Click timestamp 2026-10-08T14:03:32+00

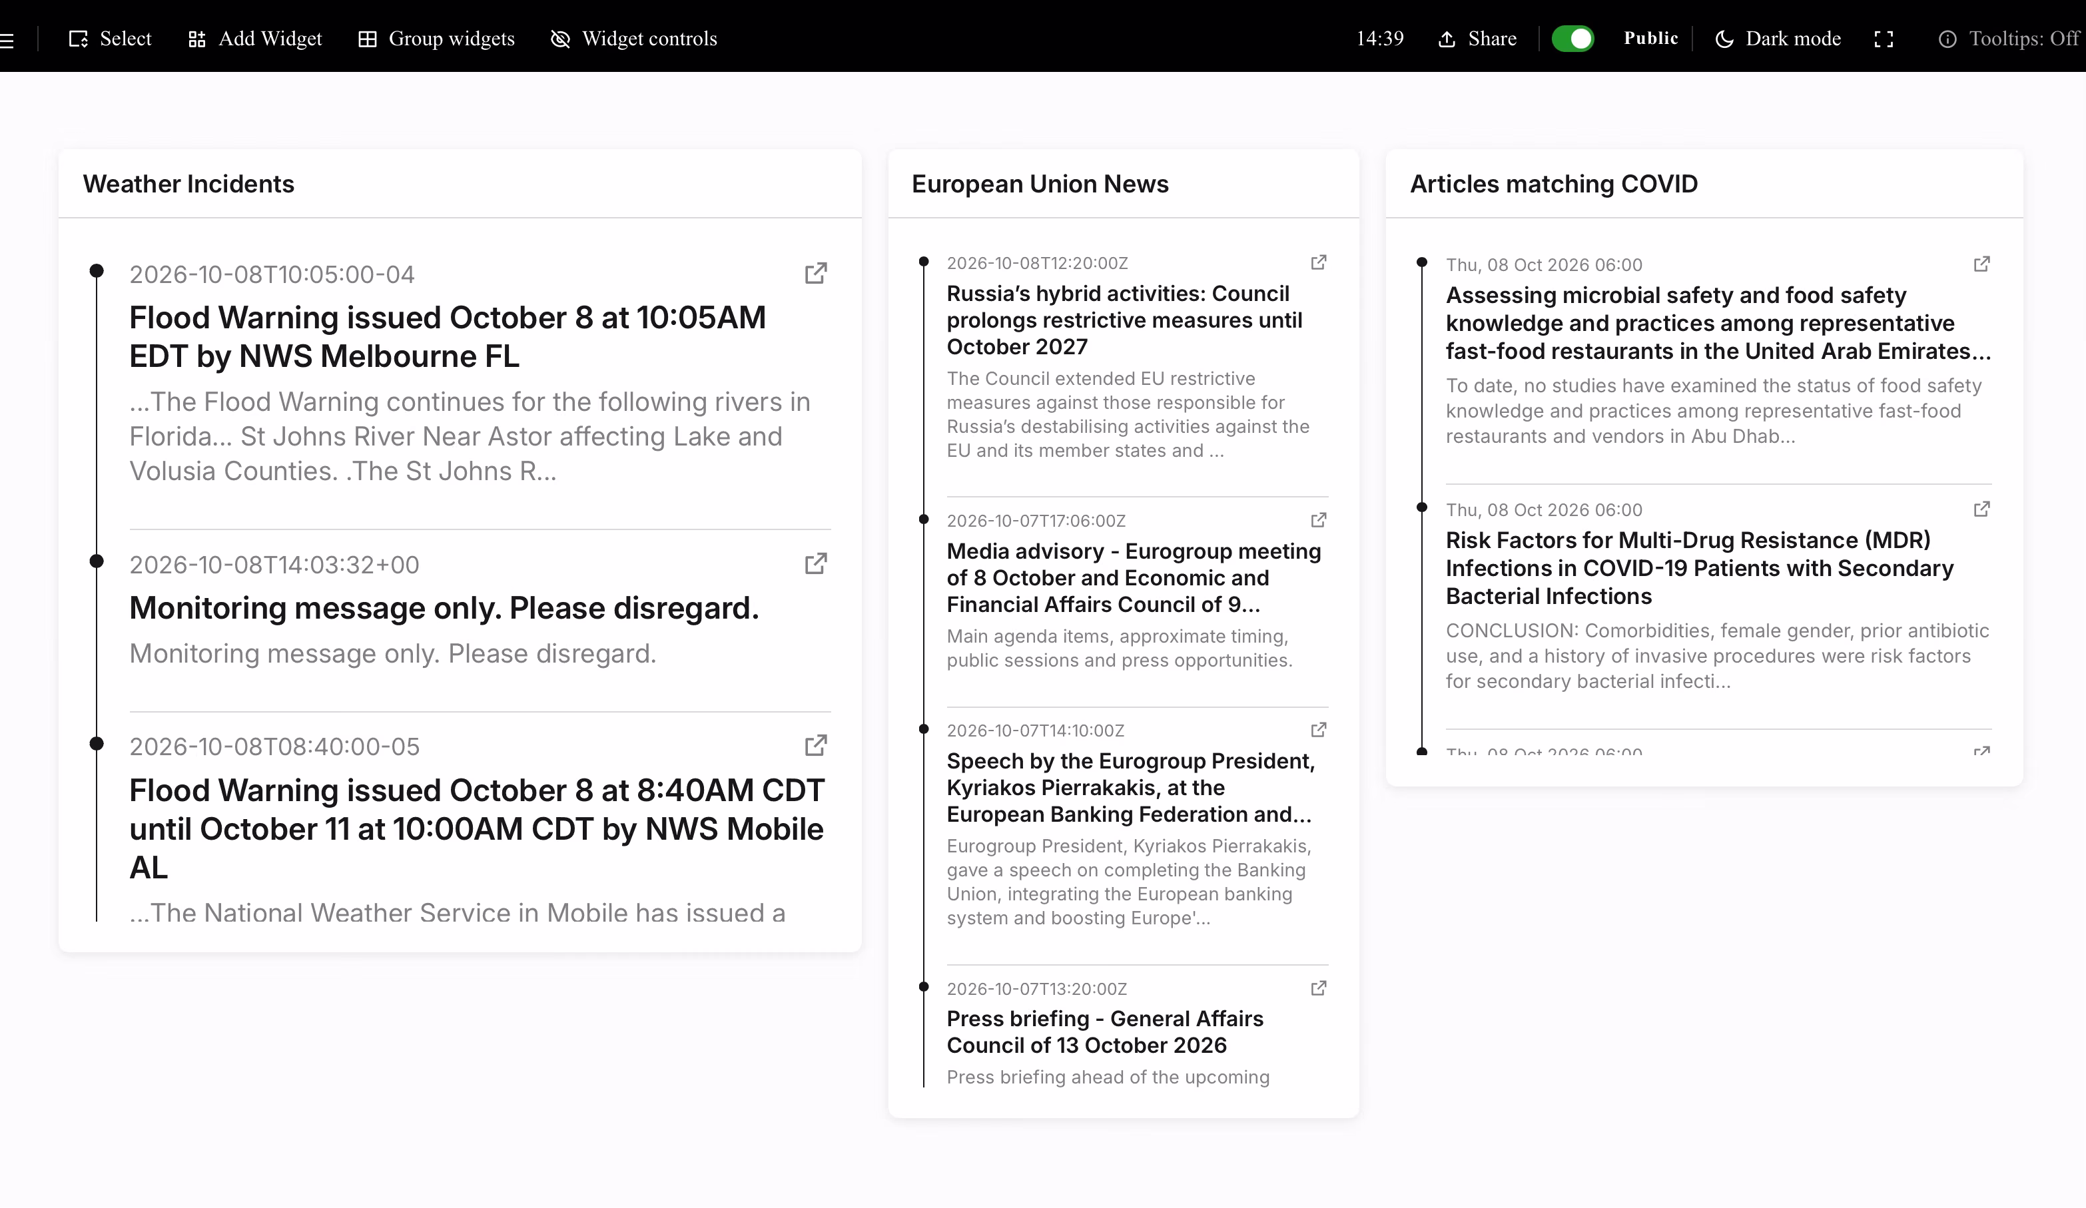[x=274, y=565]
